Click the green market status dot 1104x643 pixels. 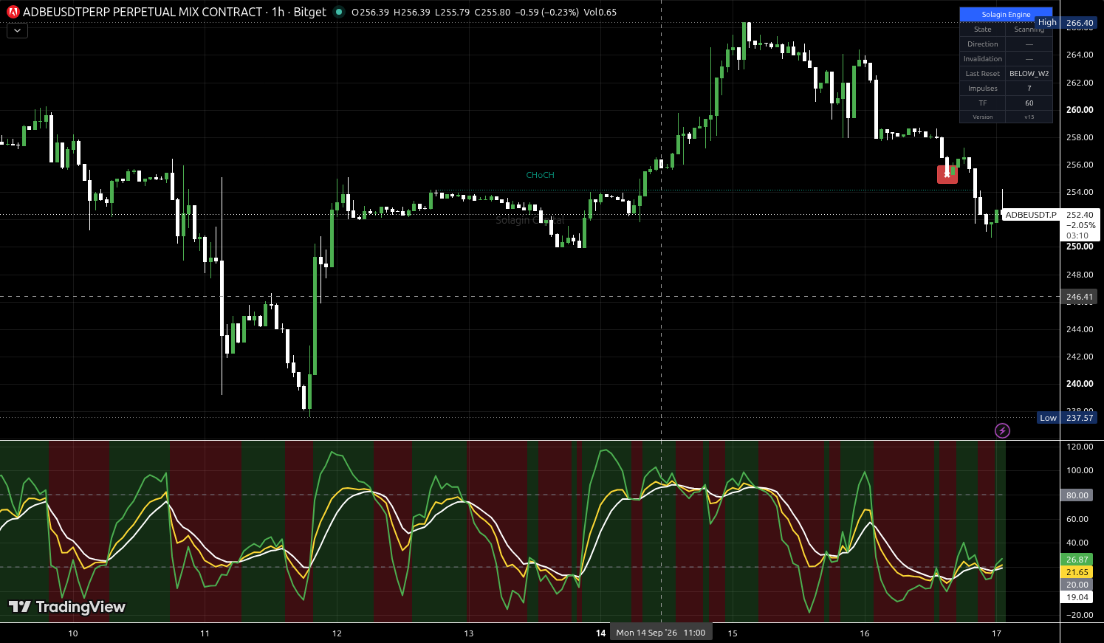pyautogui.click(x=339, y=12)
